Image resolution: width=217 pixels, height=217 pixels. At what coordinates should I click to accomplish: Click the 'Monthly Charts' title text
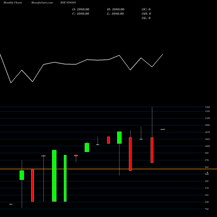click(13, 3)
